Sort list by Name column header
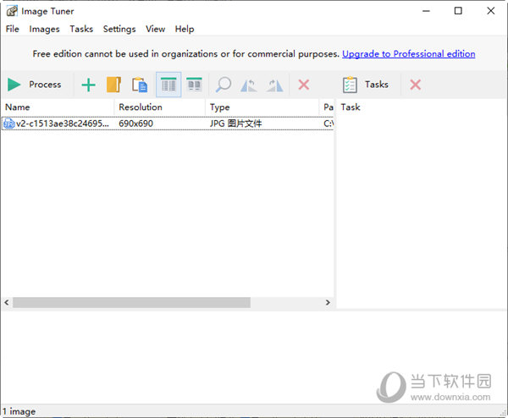The width and height of the screenshot is (508, 418). point(17,107)
